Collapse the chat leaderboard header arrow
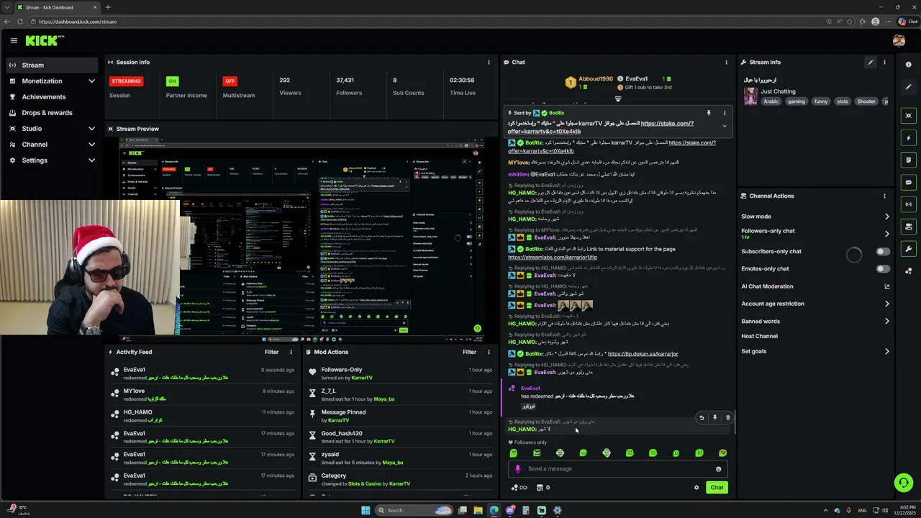This screenshot has height=518, width=921. coord(617,99)
